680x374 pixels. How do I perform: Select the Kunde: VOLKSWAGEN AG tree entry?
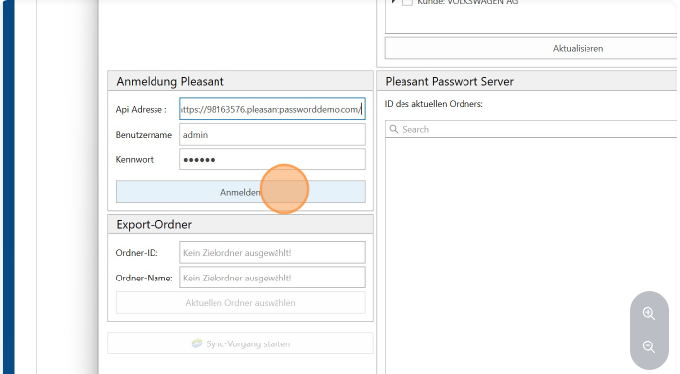(x=467, y=2)
